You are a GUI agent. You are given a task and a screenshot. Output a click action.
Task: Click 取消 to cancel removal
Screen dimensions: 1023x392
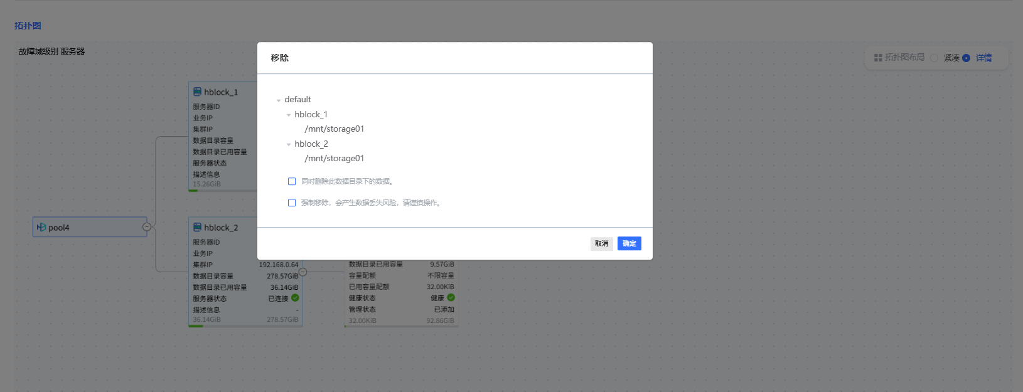coord(602,243)
